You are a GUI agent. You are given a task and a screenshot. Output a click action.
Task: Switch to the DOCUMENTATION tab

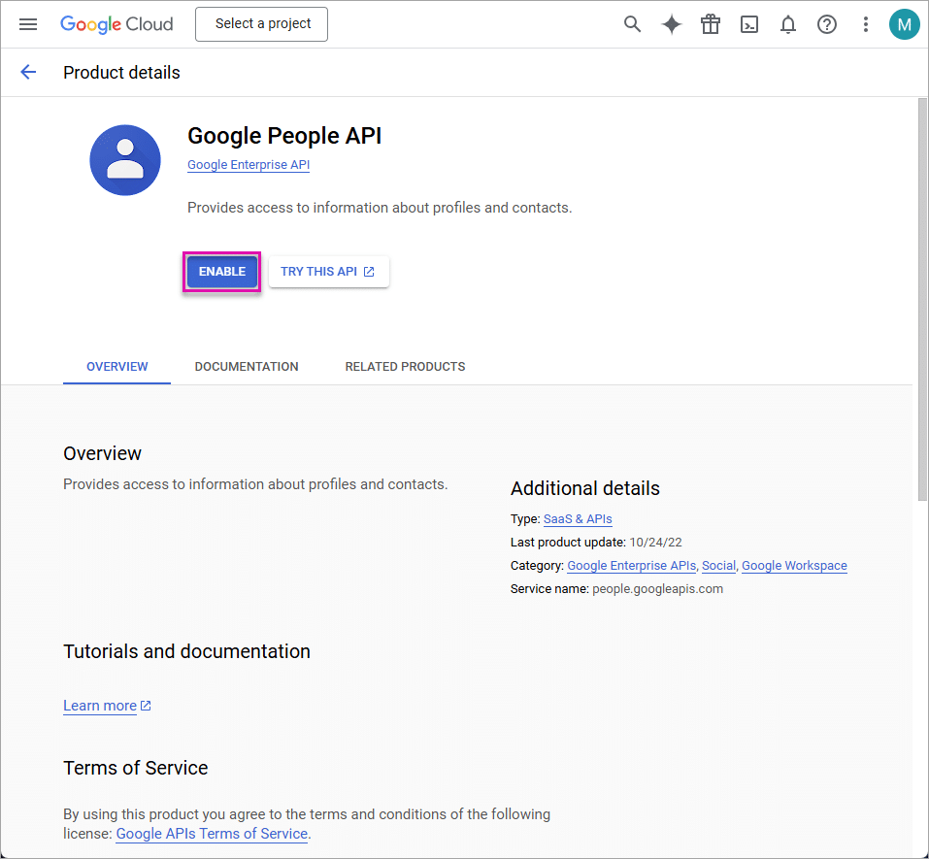247,367
